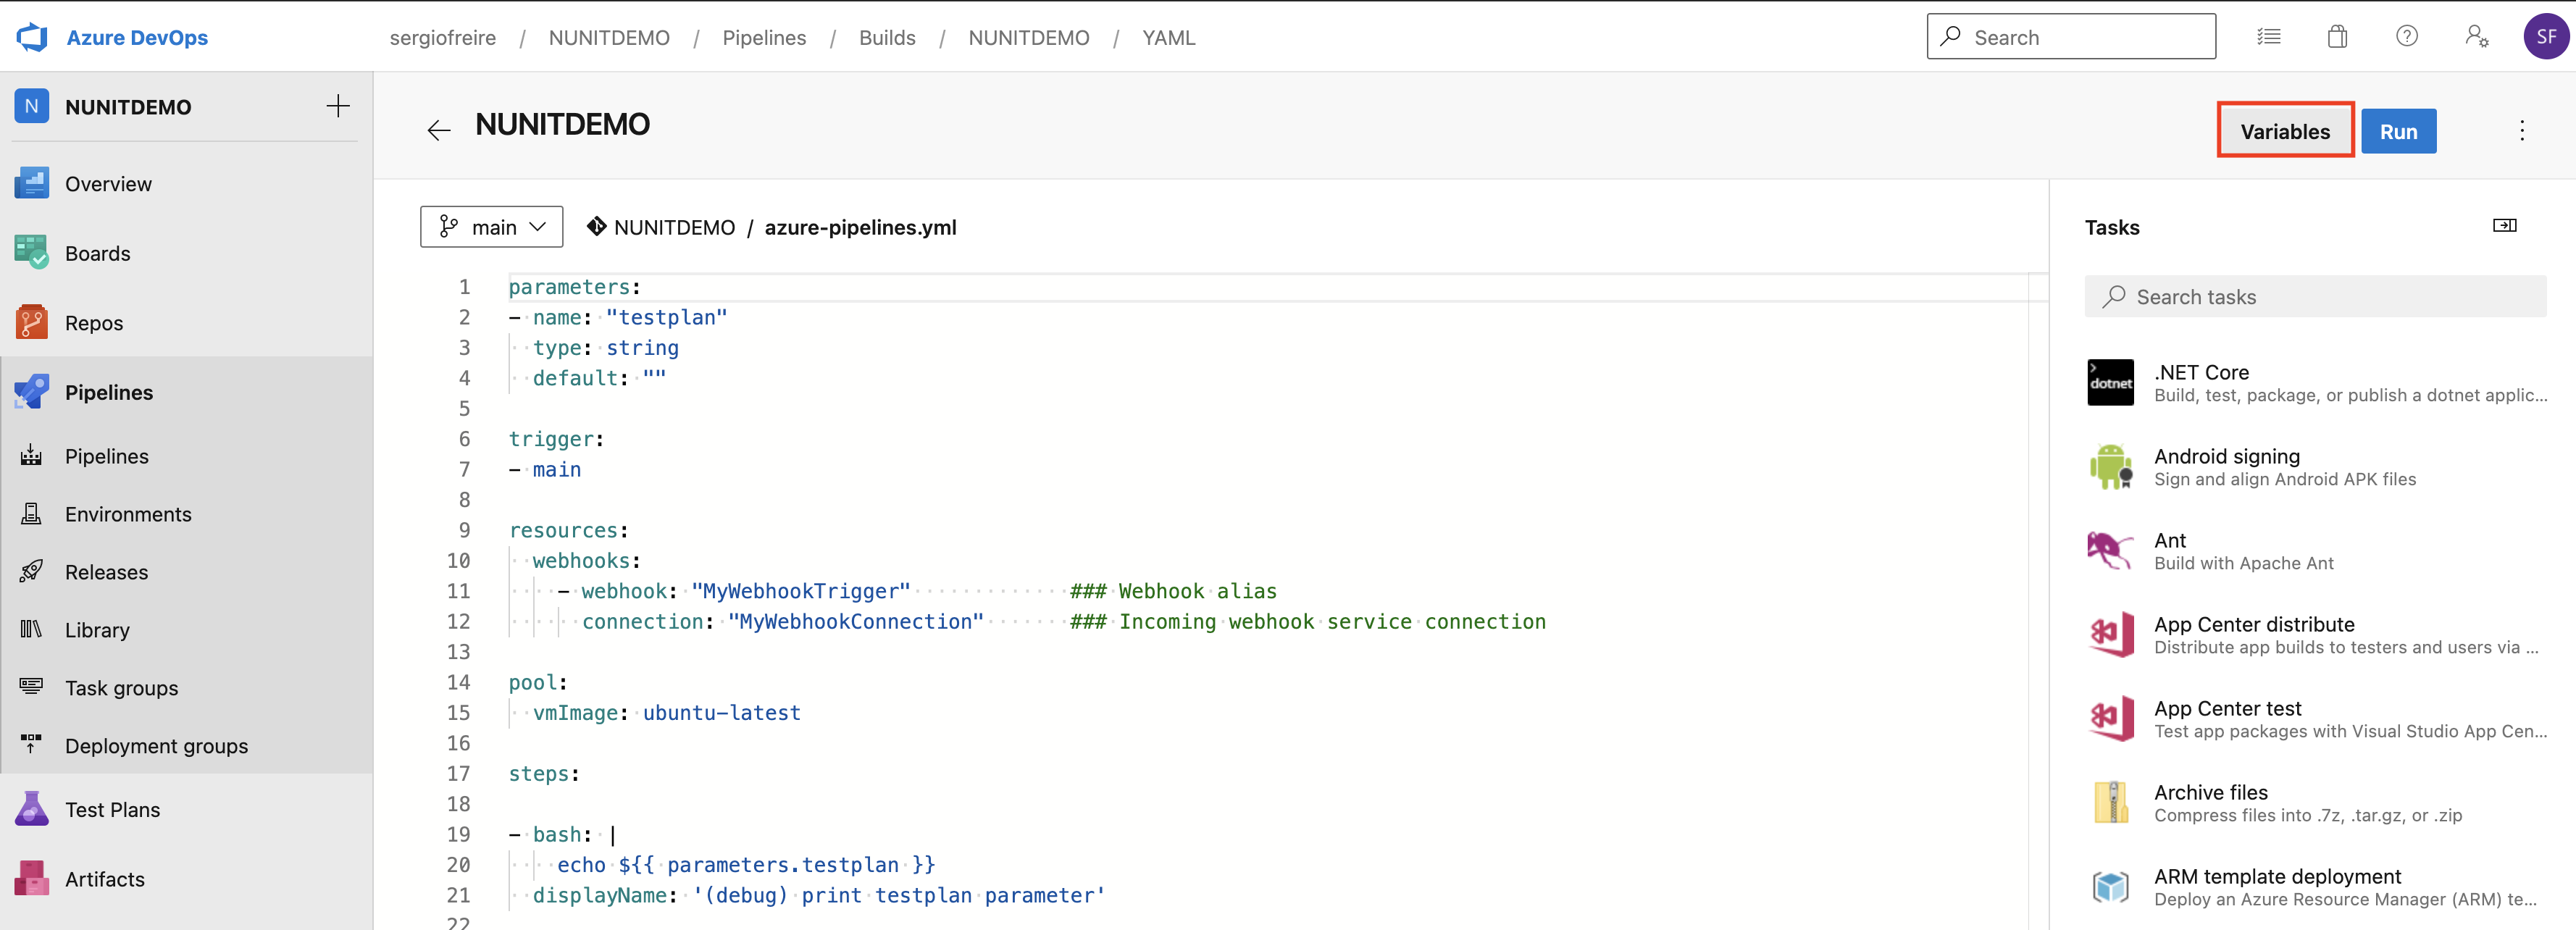2576x930 pixels.
Task: Click the NUNITDEMO repository link above the editor
Action: tap(674, 227)
